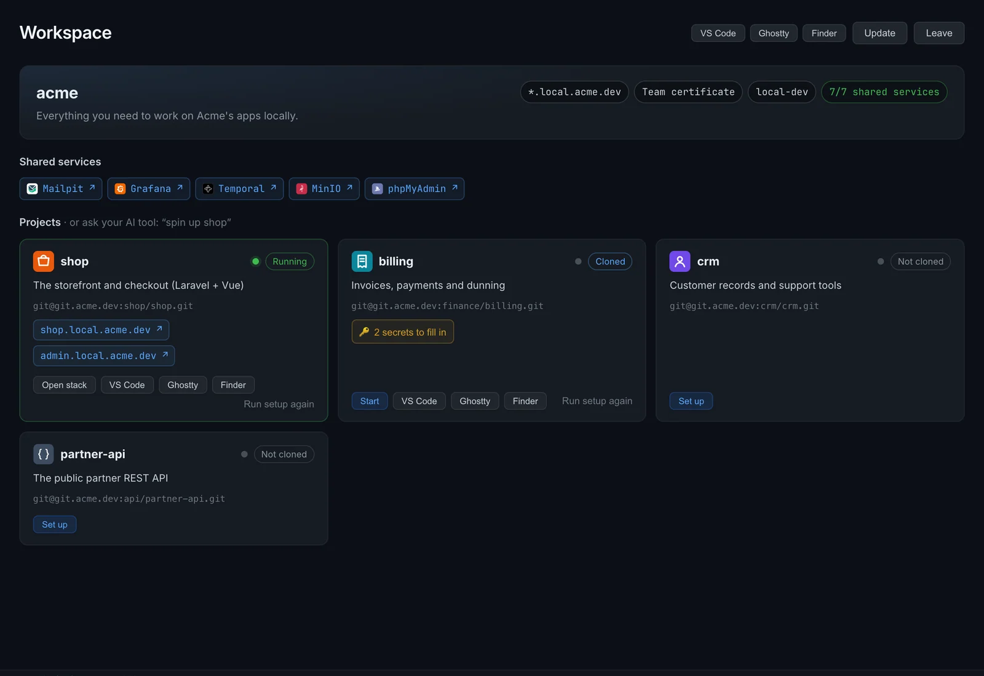Open admin.local.acme.dev link
This screenshot has width=984, height=676.
(104, 356)
